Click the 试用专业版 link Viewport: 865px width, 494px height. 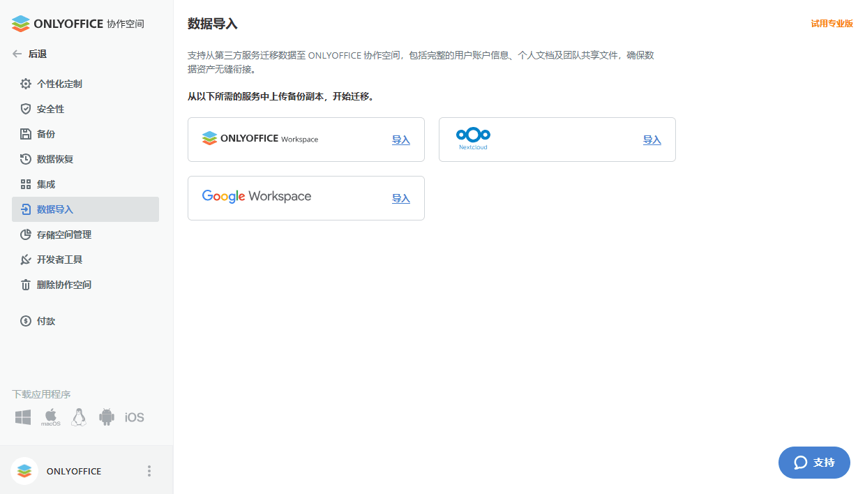point(832,23)
